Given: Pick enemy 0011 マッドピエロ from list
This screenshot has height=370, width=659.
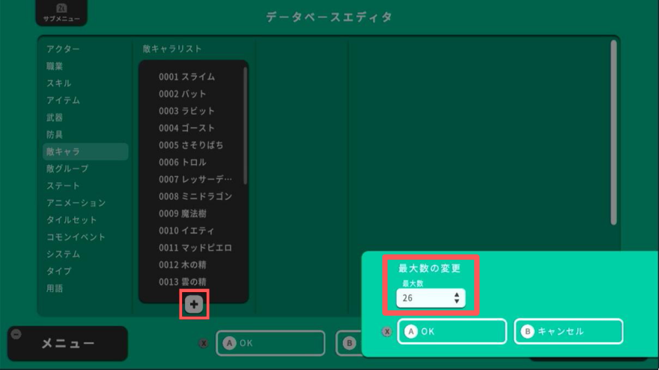Looking at the screenshot, I should (x=195, y=247).
